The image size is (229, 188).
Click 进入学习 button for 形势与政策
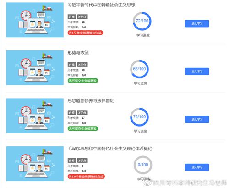point(197,72)
